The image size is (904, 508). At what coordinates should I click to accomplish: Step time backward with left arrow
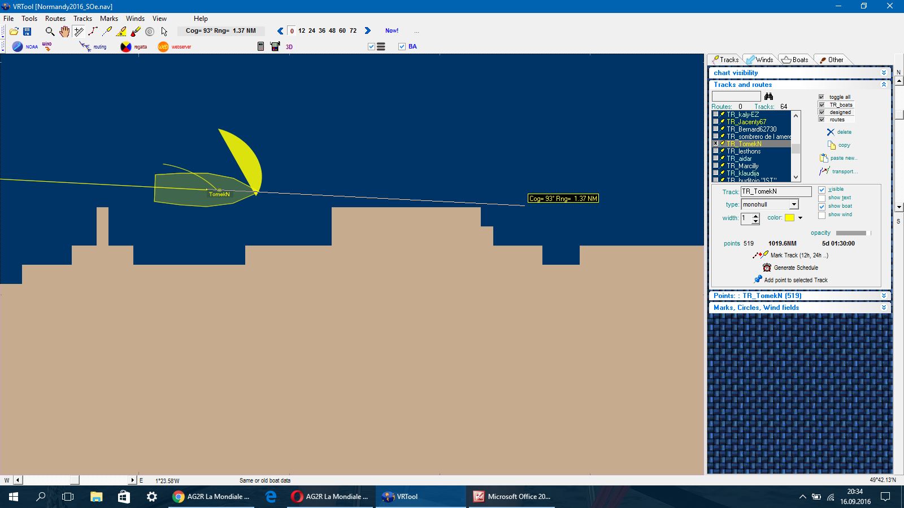[280, 31]
